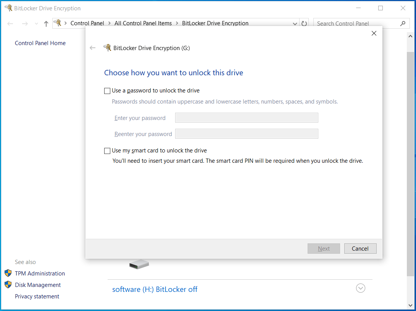Open the Privacy statement link
416x311 pixels.
(x=37, y=296)
